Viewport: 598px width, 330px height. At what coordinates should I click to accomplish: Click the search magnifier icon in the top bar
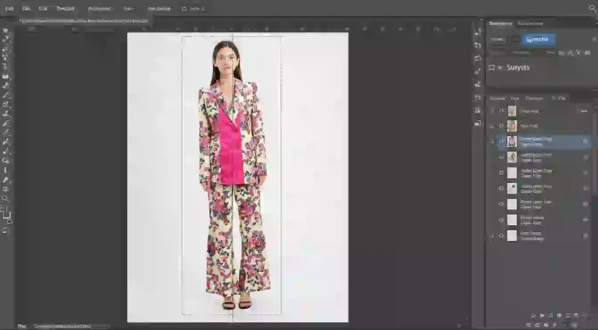click(592, 8)
